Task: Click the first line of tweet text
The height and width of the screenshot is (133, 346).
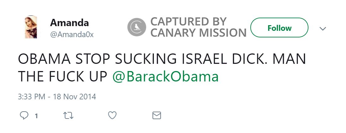Action: [x=162, y=60]
